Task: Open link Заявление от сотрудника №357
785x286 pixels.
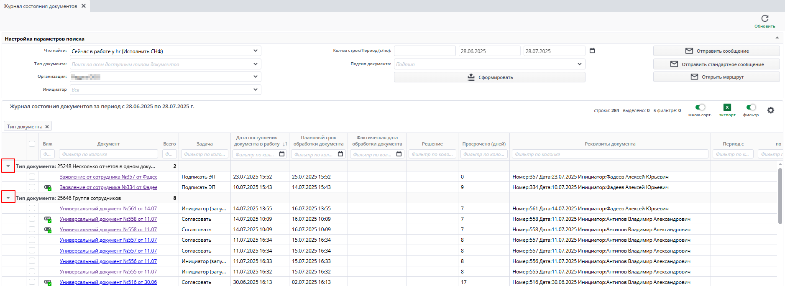Action: click(x=108, y=177)
